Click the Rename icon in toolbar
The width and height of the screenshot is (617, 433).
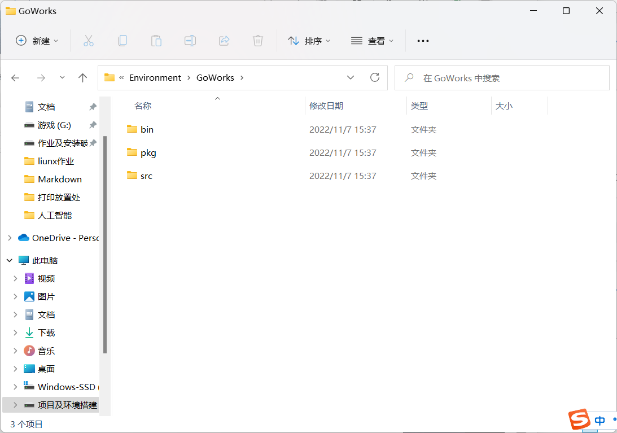coord(190,41)
